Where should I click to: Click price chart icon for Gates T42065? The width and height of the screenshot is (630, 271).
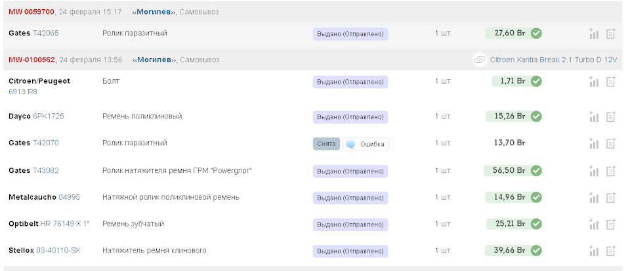click(595, 33)
